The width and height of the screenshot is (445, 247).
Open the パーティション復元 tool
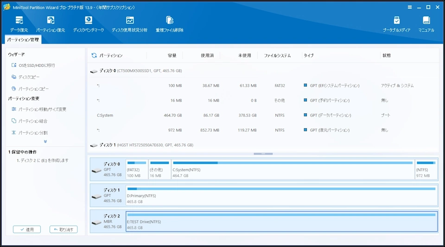coord(51,24)
